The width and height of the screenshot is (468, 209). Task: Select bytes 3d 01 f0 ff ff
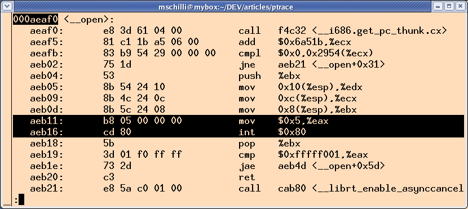142,155
